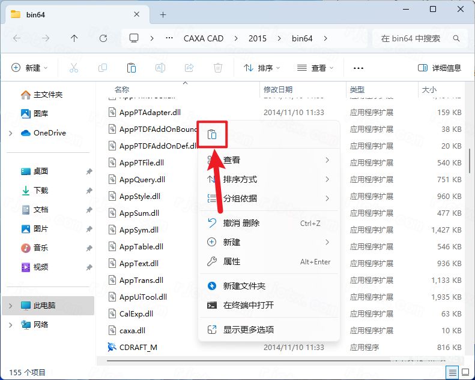Viewport: 475px width, 380px height.
Task: Unpin 文档 using its pin icon
Action: tap(89, 210)
